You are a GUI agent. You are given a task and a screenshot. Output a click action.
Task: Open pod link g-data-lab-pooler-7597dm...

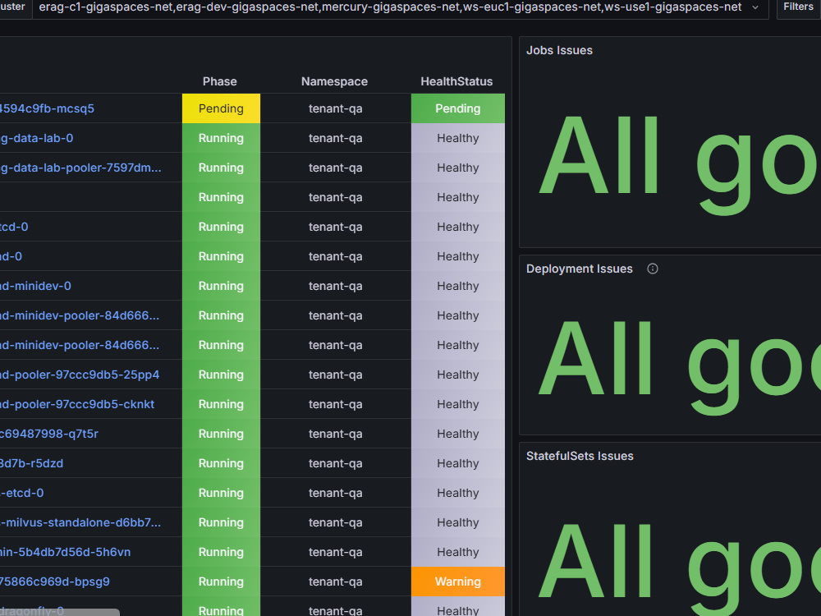click(x=80, y=168)
